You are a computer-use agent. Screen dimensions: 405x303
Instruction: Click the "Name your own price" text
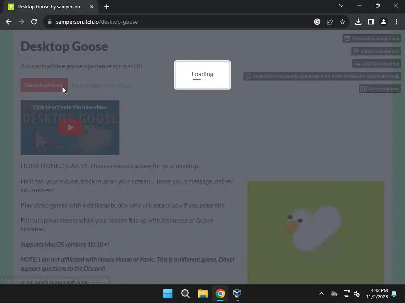(x=101, y=86)
